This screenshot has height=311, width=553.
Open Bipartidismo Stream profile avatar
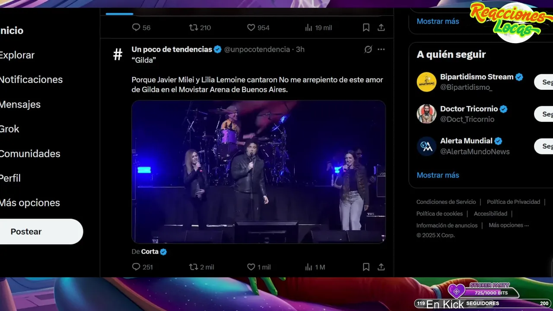point(426,82)
